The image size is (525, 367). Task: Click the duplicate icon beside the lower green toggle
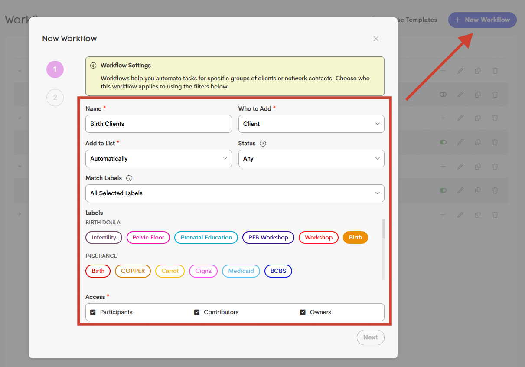(x=478, y=190)
